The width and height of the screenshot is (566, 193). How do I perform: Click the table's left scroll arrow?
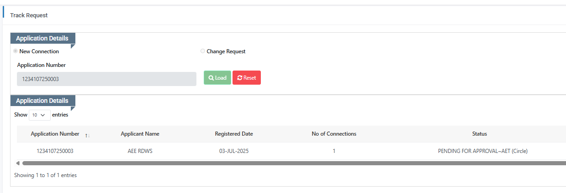pyautogui.click(x=18, y=163)
